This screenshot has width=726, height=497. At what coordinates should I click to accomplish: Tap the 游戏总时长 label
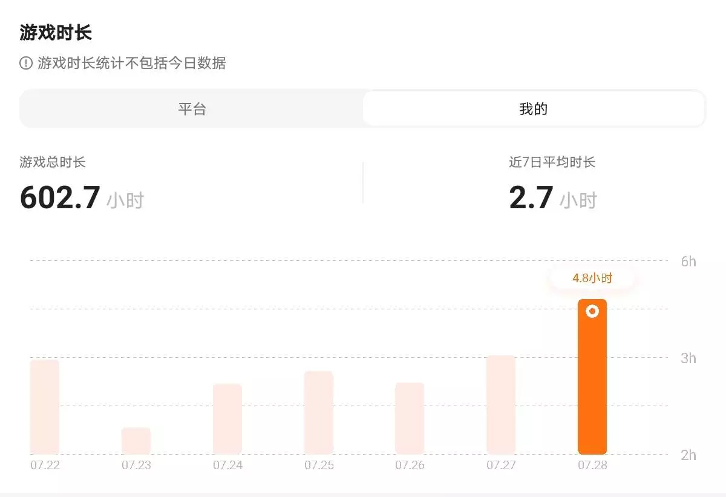pos(53,162)
